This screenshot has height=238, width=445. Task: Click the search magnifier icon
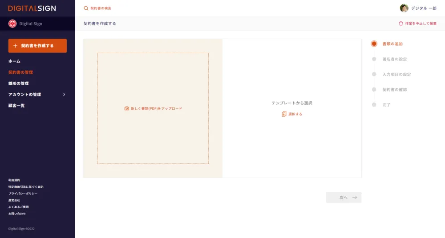86,8
